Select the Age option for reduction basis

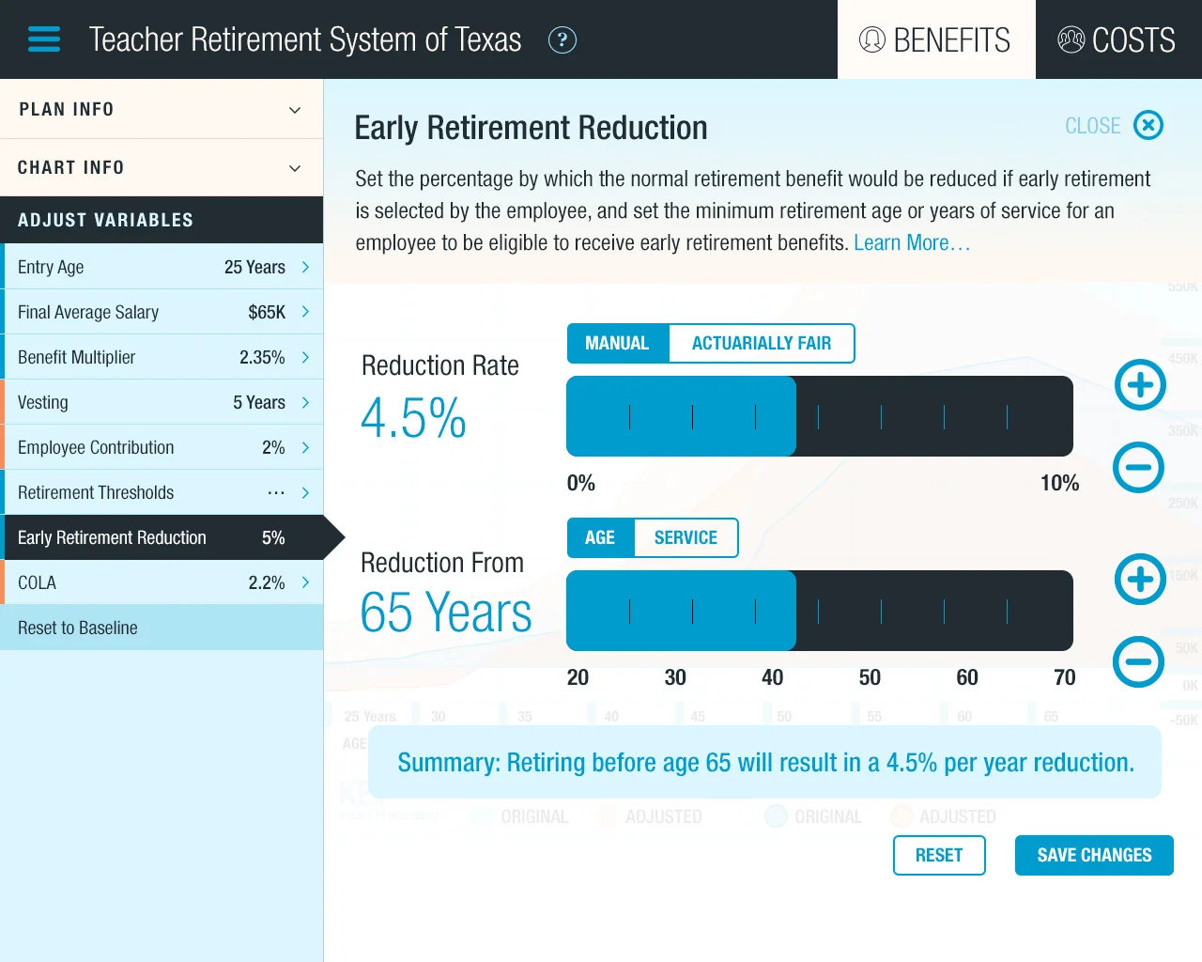click(600, 537)
